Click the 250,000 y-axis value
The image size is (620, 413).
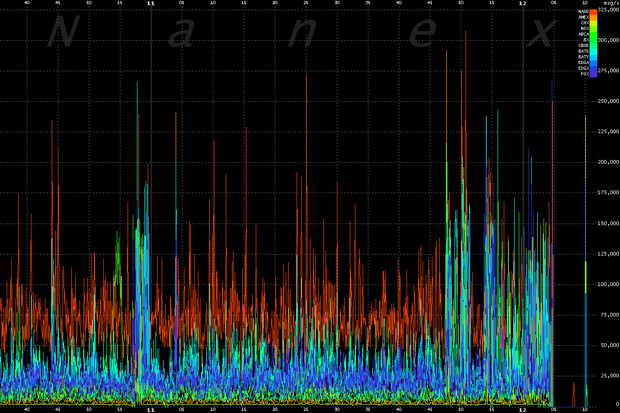point(608,102)
